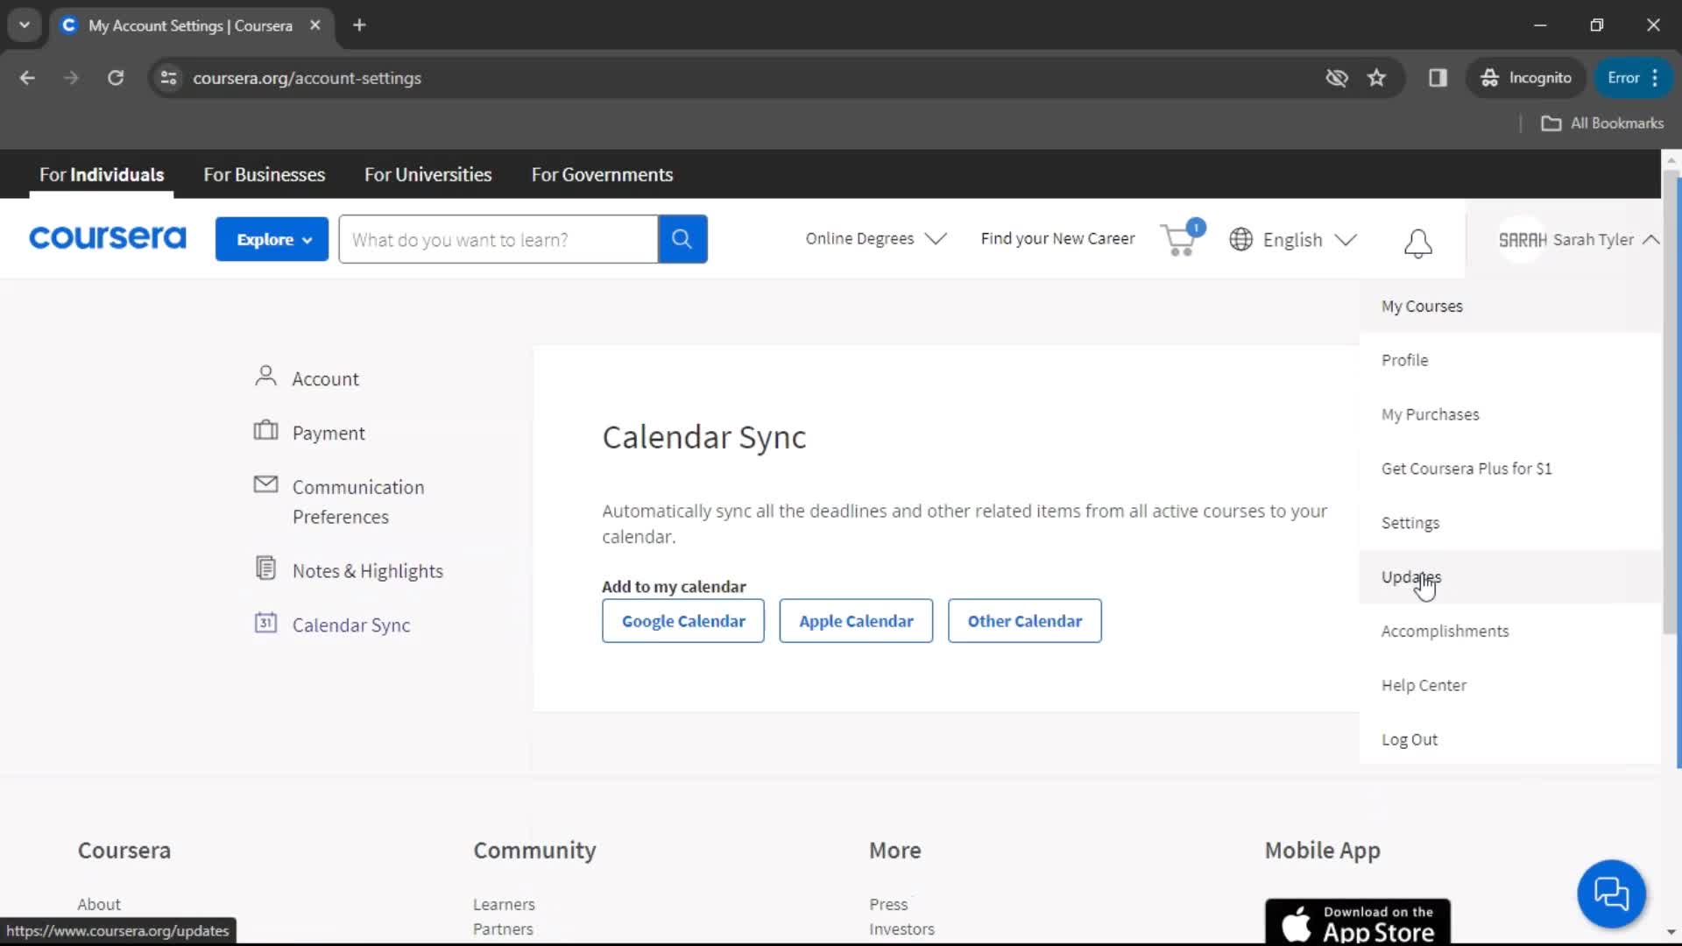Open a new browser tab
This screenshot has height=946, width=1682.
[359, 25]
